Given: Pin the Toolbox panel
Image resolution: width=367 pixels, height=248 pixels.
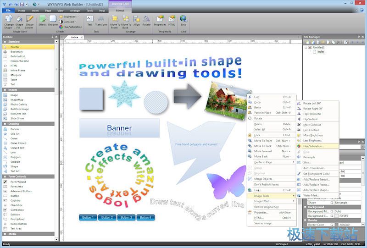Looking at the screenshot, I should pyautogui.click(x=52, y=37).
